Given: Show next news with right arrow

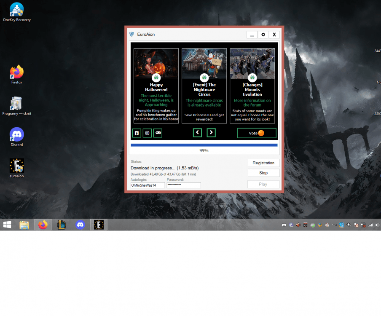Looking at the screenshot, I should pos(212,133).
